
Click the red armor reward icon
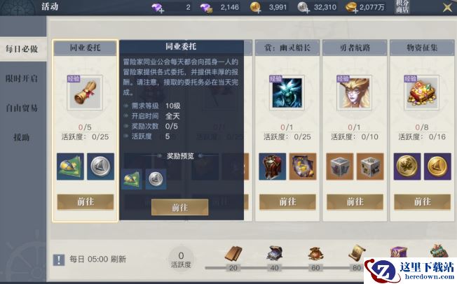[x=272, y=166]
